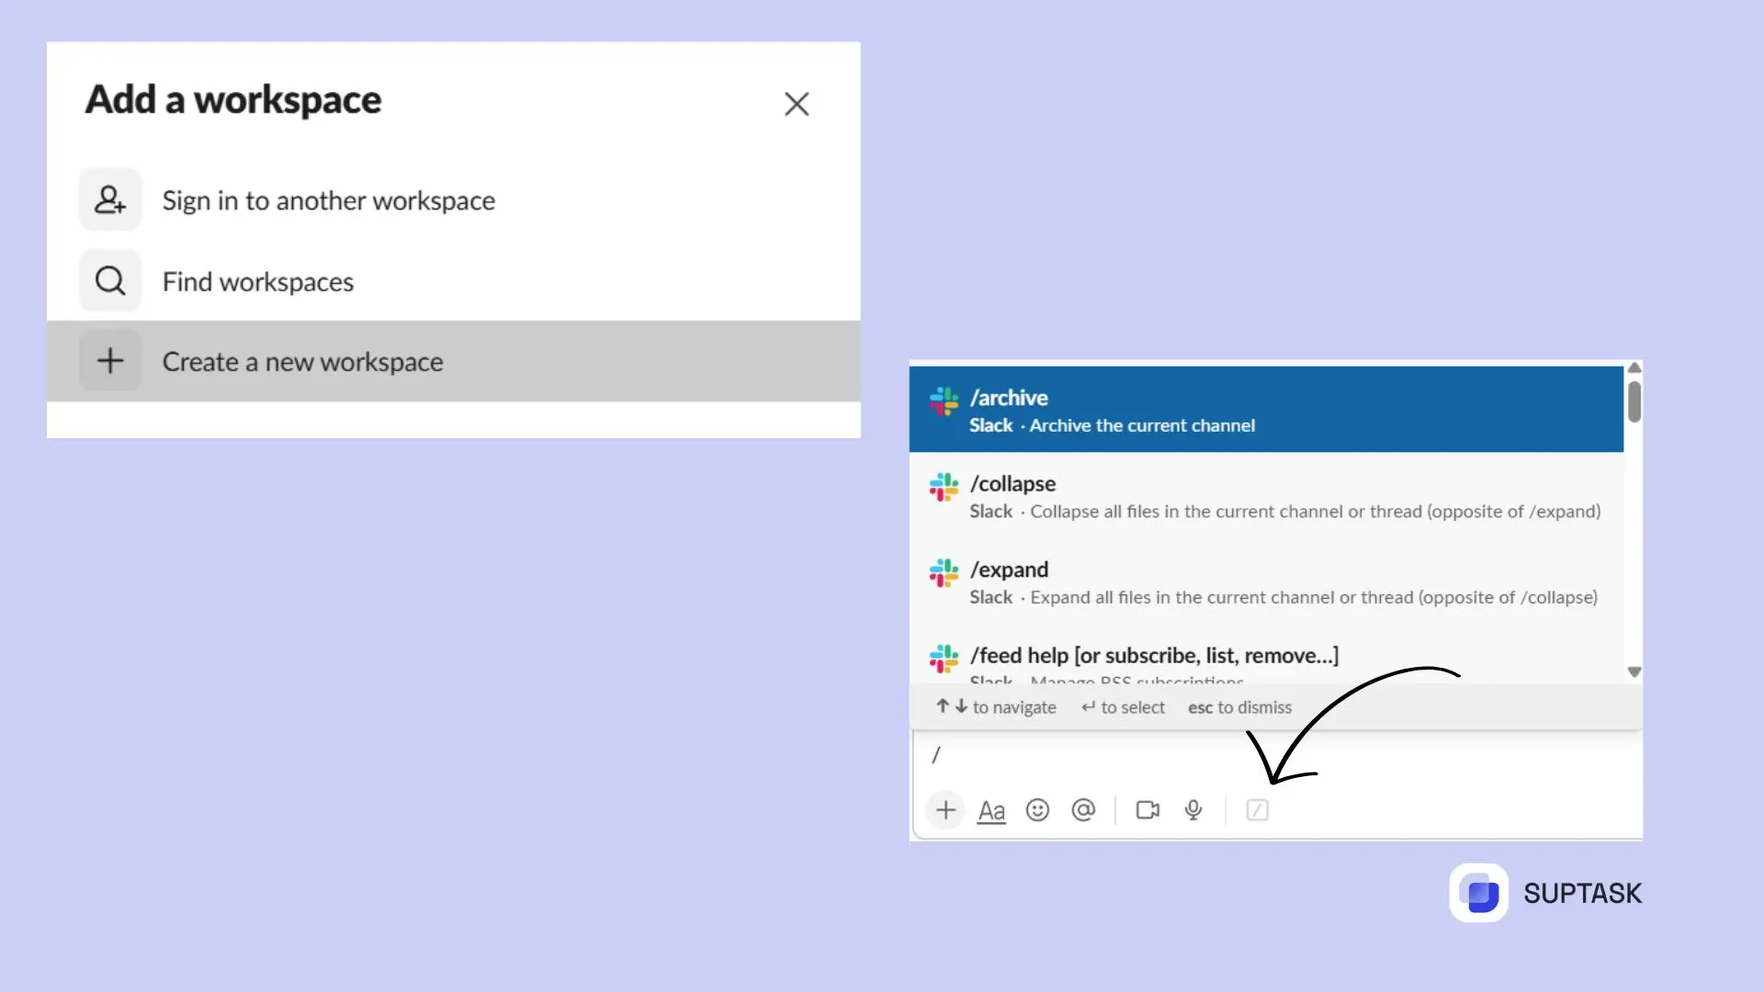The height and width of the screenshot is (992, 1764).
Task: Focus the message input containing slash
Action: pyautogui.click(x=1276, y=755)
